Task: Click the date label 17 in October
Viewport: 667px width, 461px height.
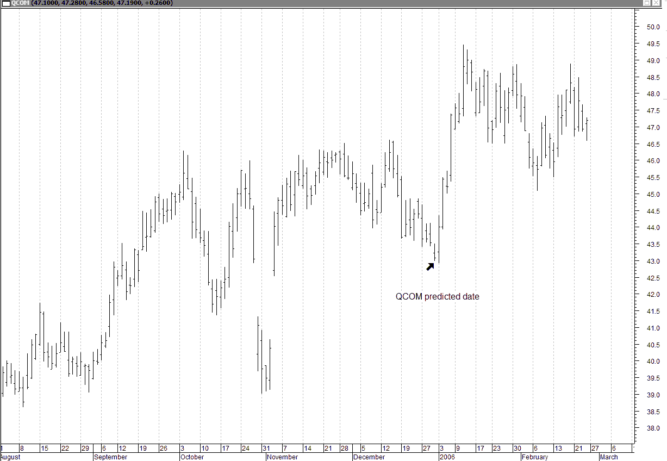Action: click(x=225, y=448)
